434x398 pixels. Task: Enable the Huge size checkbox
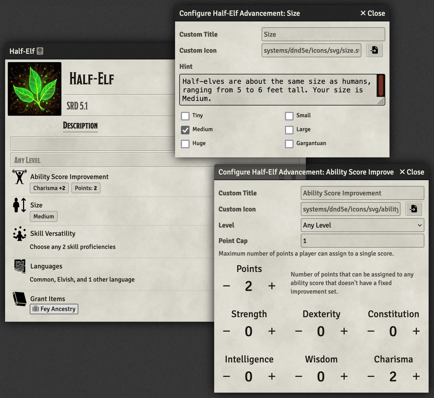185,144
